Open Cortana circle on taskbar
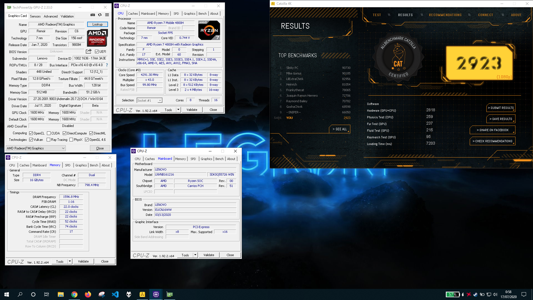Screen dimensions: 533x300 33,294
